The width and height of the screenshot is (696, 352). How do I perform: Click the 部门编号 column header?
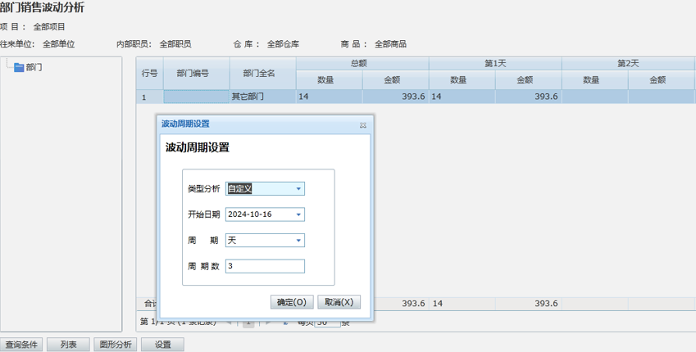tap(197, 73)
